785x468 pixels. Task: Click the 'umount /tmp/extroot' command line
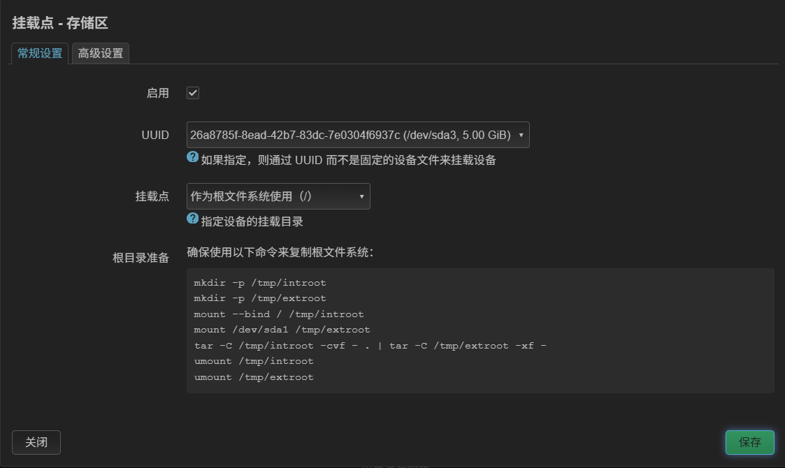254,377
